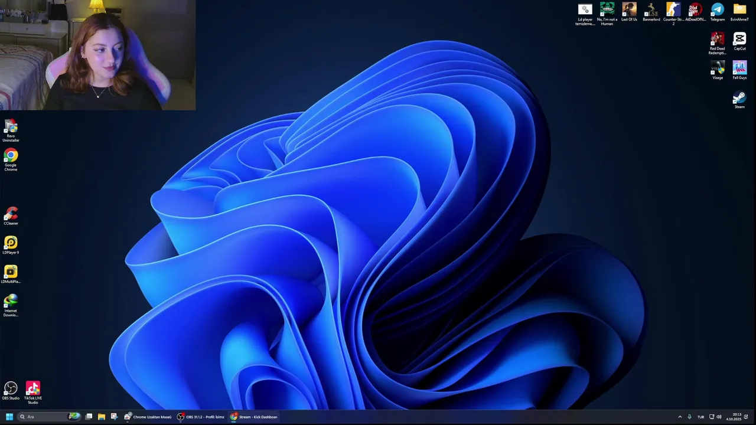This screenshot has height=425, width=756.
Task: Open network status in system tray
Action: pos(712,417)
